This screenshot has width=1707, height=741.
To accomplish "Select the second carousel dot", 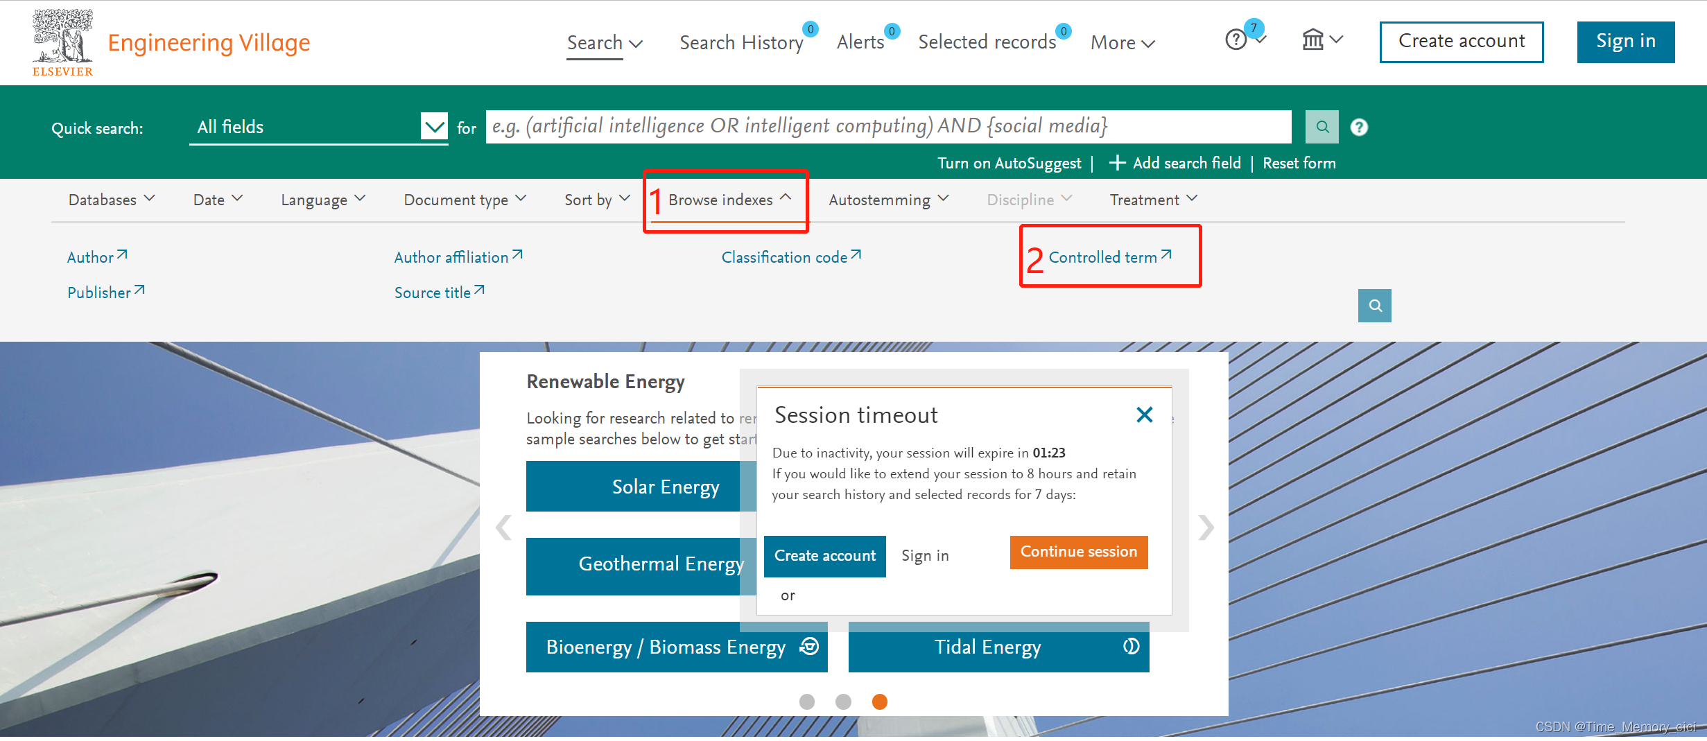I will 843,701.
